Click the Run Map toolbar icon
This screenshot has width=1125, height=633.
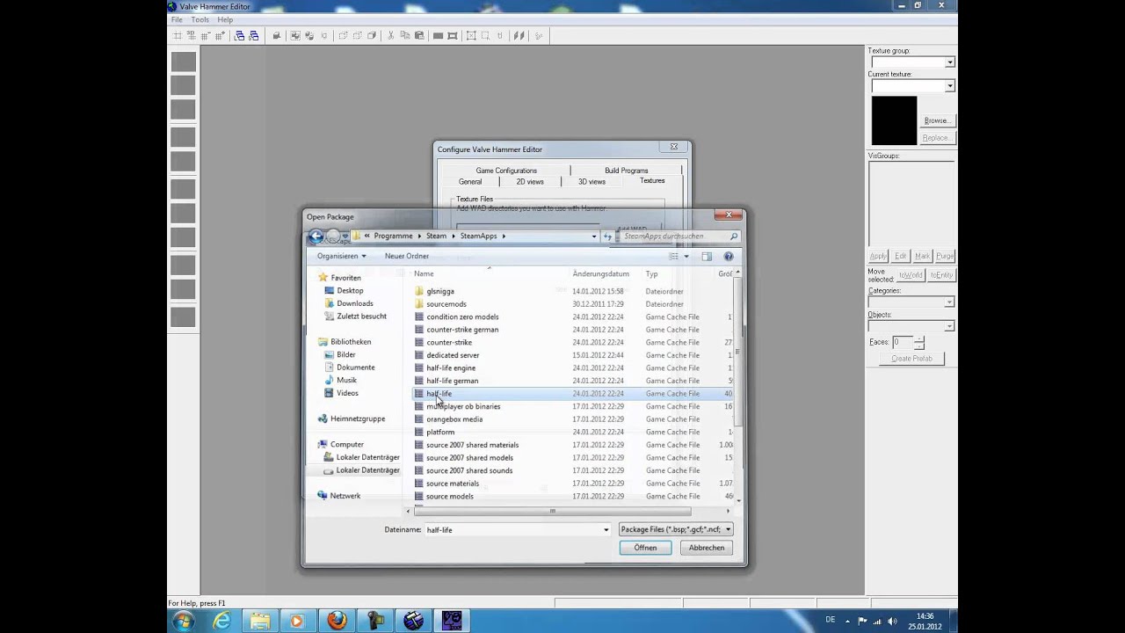point(539,36)
